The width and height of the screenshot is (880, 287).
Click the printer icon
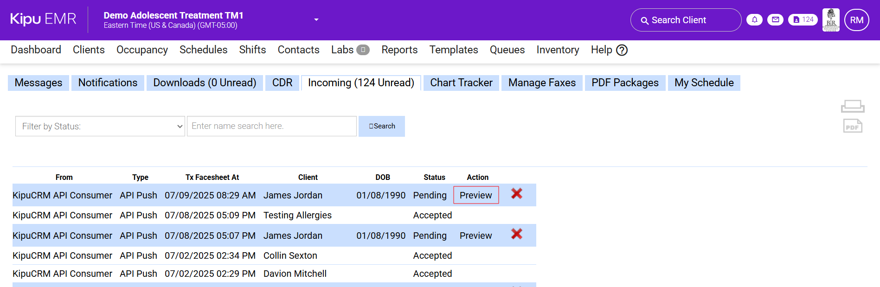(x=852, y=106)
